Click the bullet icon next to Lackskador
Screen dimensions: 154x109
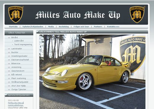click(x=9, y=48)
